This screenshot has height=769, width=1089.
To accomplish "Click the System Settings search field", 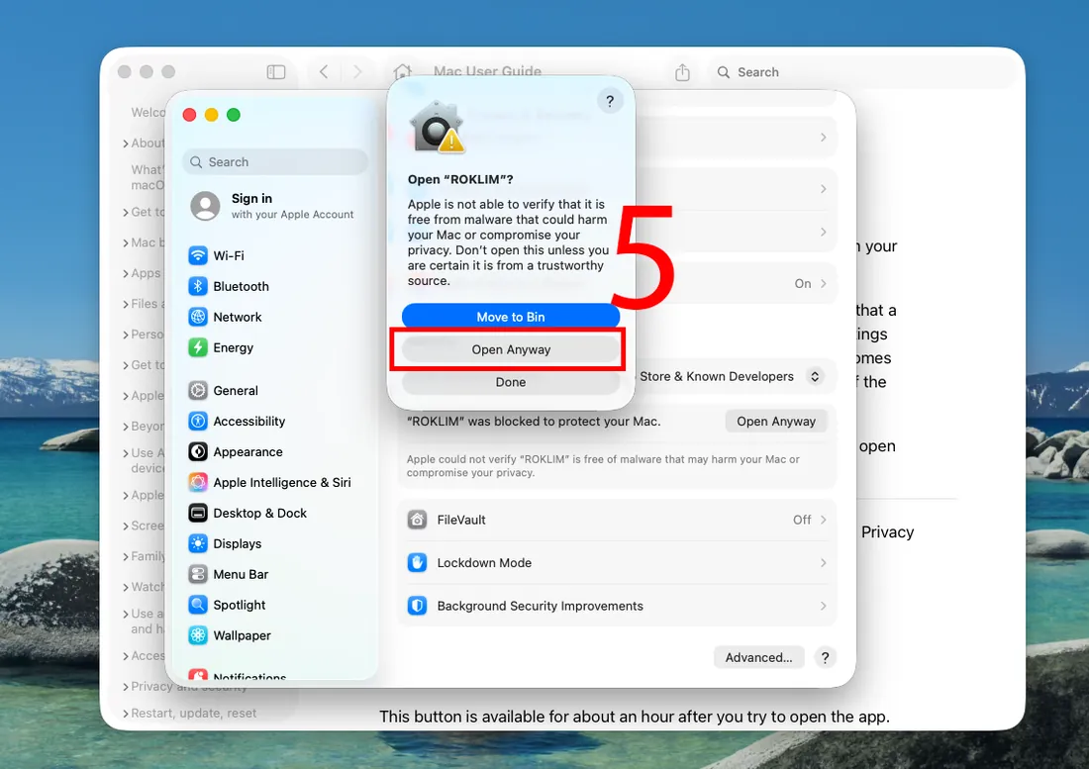I will point(275,161).
